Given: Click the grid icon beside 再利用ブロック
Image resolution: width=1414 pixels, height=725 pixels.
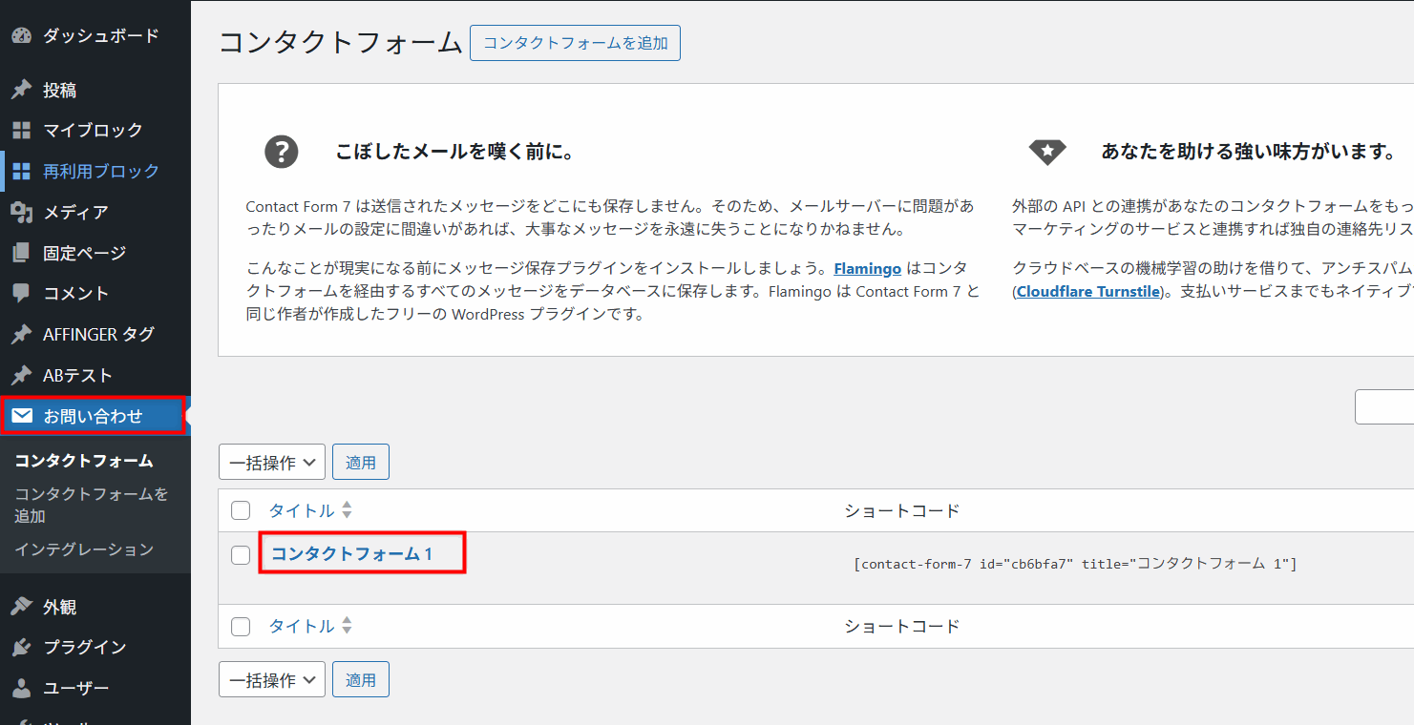Looking at the screenshot, I should point(21,172).
